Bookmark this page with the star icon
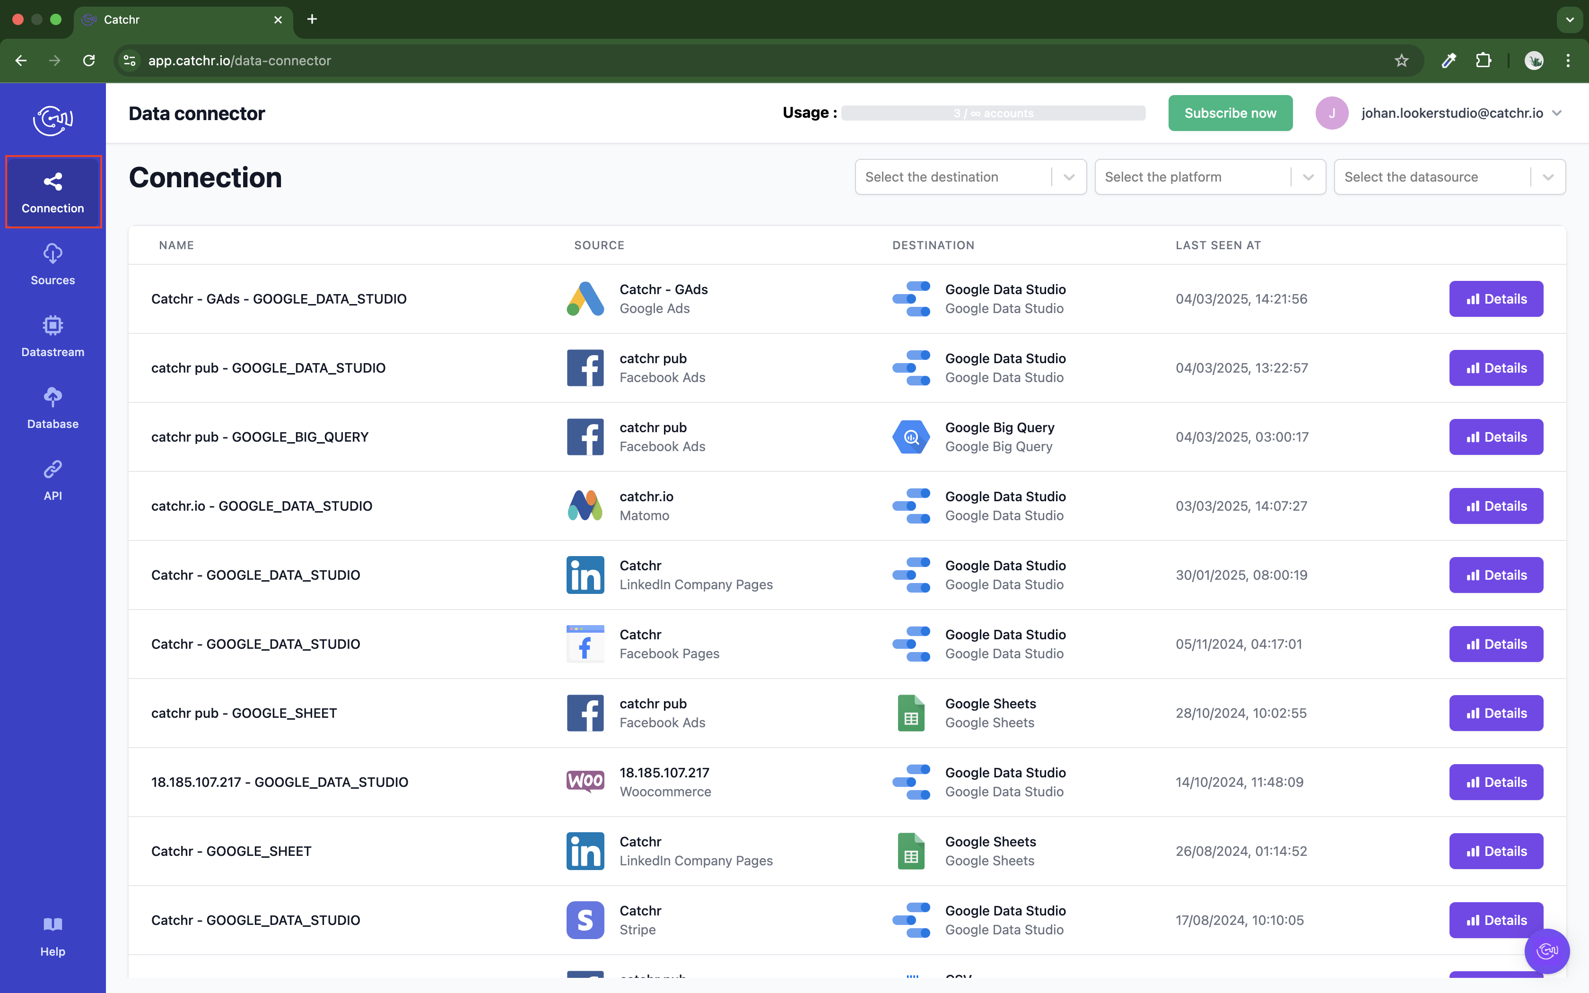The width and height of the screenshot is (1589, 993). click(x=1401, y=61)
